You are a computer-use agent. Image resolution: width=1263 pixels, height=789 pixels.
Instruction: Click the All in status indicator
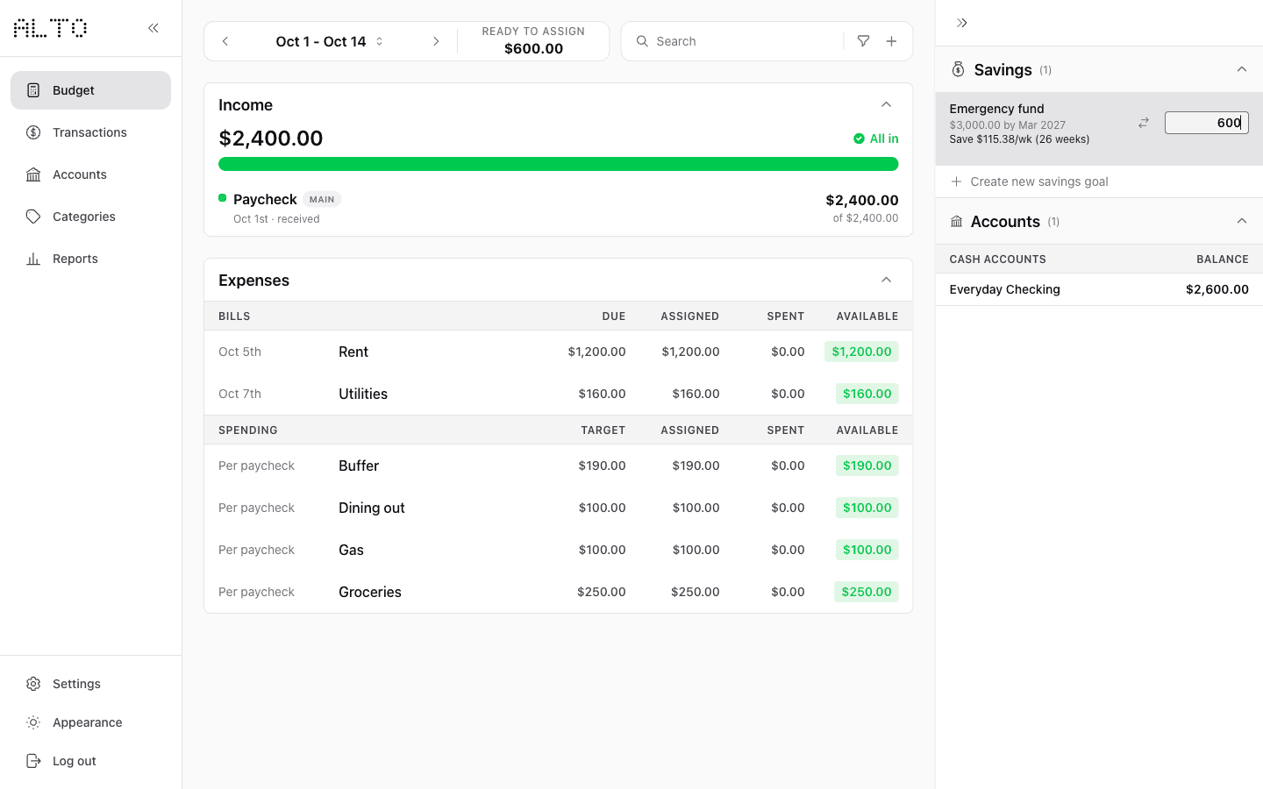pyautogui.click(x=875, y=139)
